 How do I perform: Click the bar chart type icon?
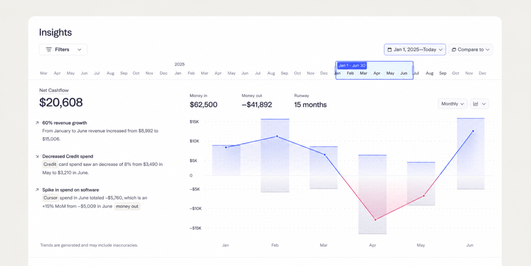click(x=476, y=104)
